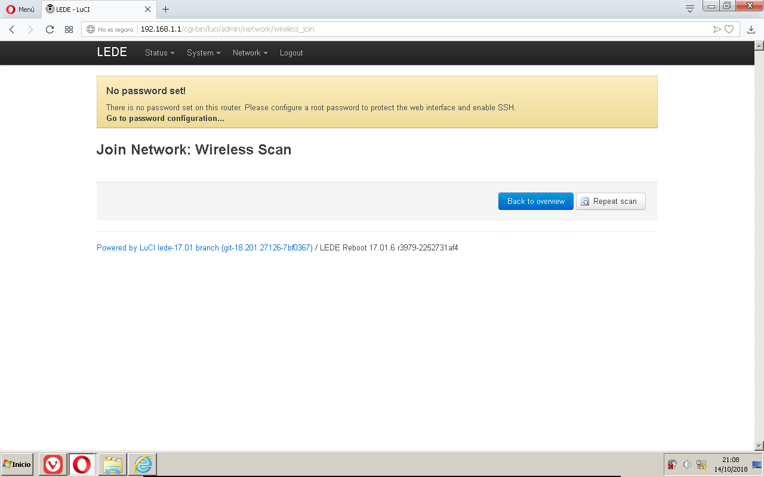The width and height of the screenshot is (764, 477).
Task: Expand the System dropdown menu
Action: click(204, 53)
